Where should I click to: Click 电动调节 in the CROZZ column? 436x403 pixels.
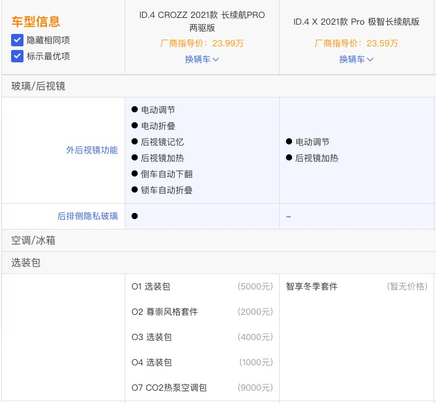(158, 110)
